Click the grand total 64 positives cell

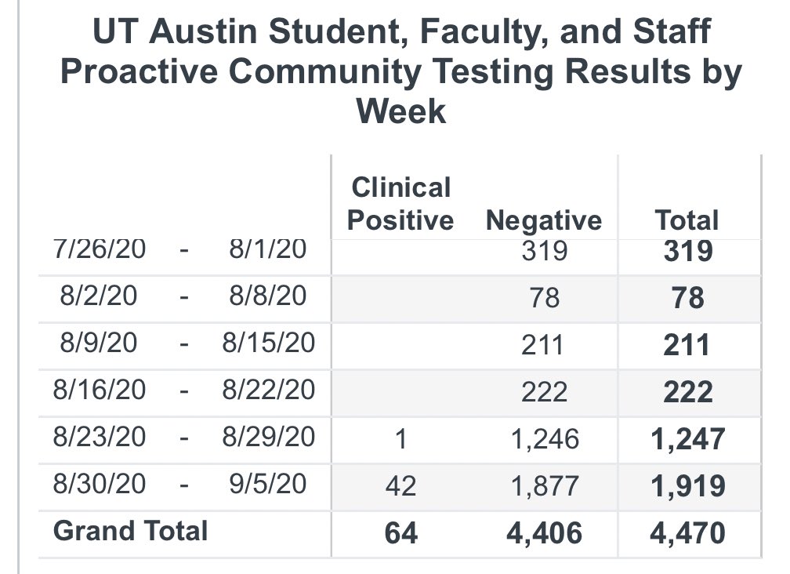(x=400, y=533)
